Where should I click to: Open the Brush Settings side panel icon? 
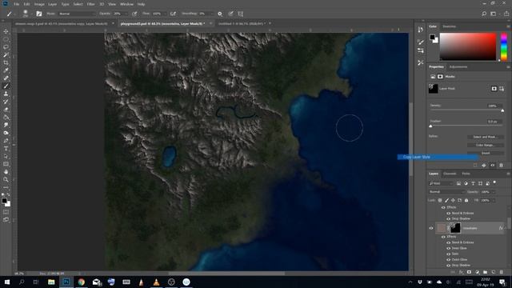(x=421, y=42)
